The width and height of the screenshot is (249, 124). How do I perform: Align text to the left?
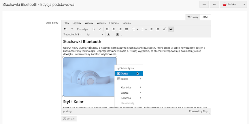[107, 29]
